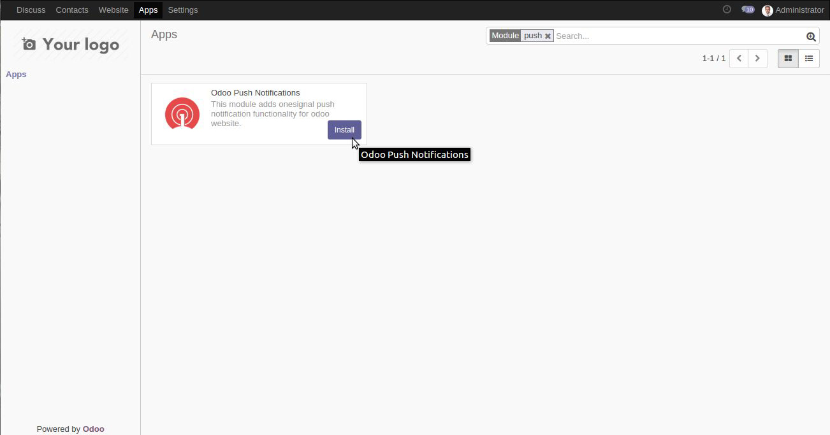Click the activities clock icon
This screenshot has width=830, height=435.
727,10
